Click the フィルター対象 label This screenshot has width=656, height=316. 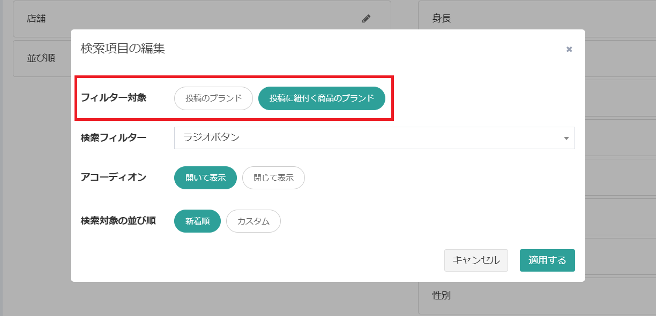[x=113, y=98]
